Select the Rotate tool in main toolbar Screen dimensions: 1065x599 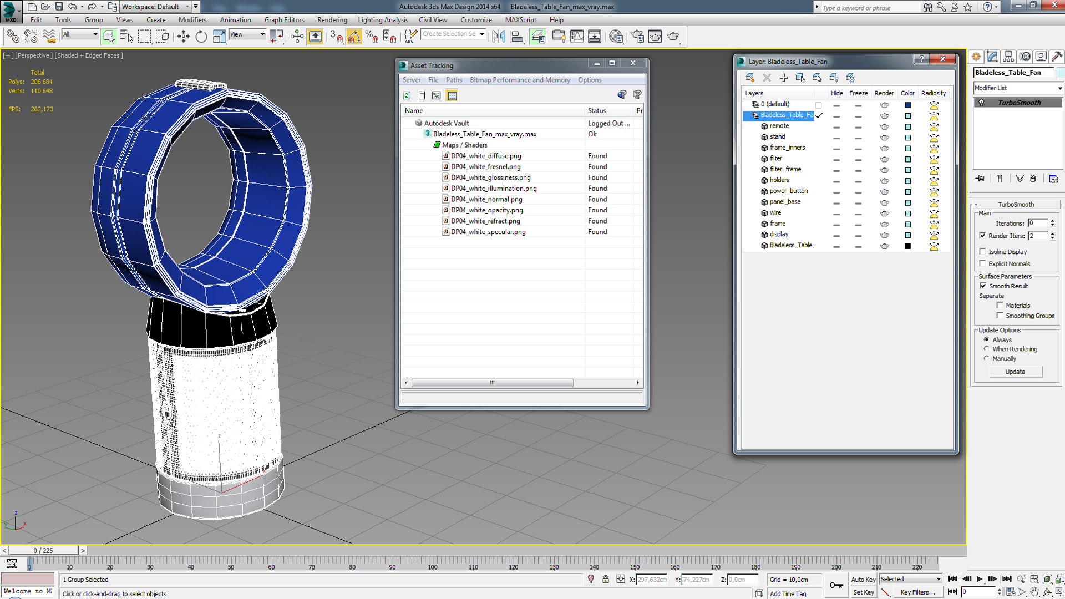[x=201, y=37]
